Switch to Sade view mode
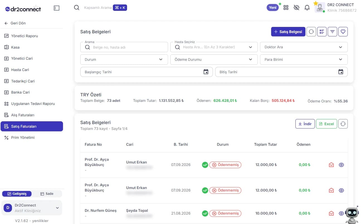This screenshot has width=362, height=224. (x=47, y=194)
